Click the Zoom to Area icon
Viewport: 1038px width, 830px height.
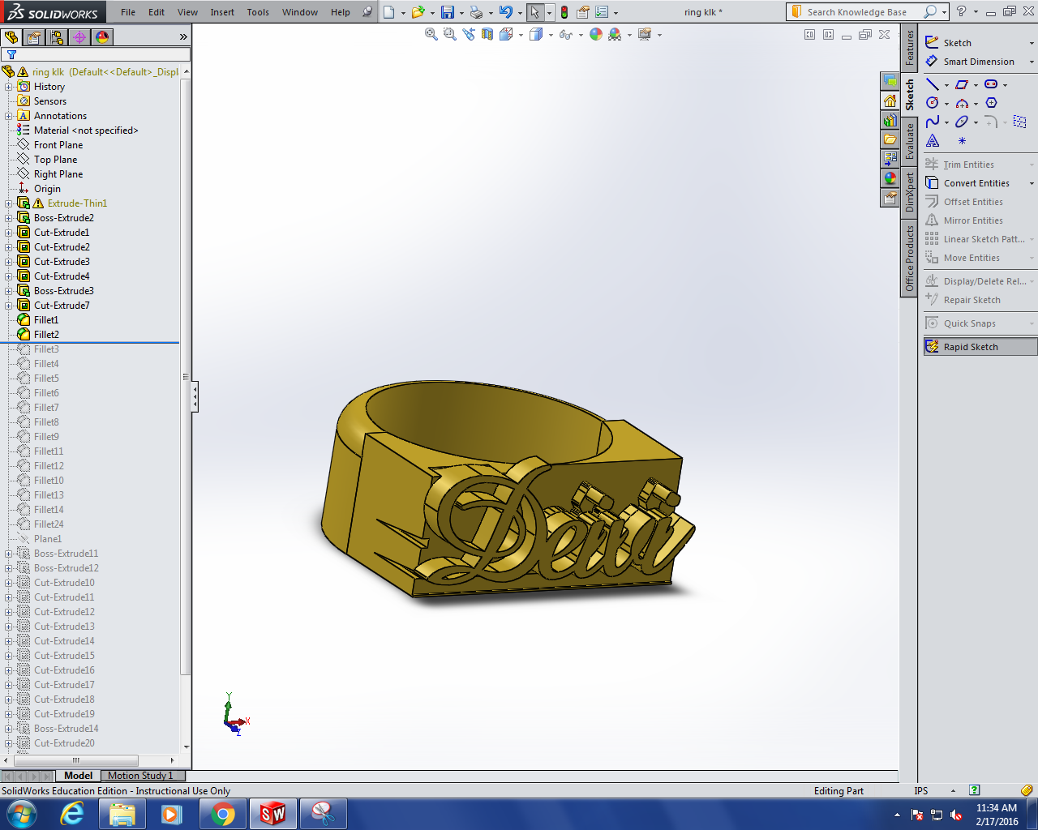pos(450,34)
